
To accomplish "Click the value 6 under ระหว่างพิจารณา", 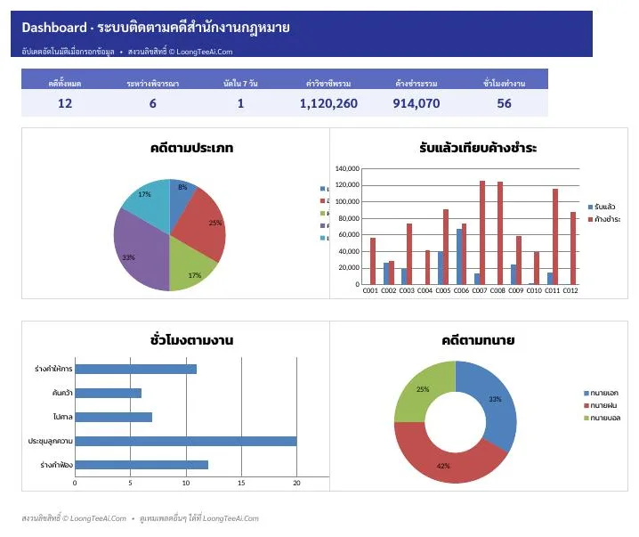I will coord(153,103).
